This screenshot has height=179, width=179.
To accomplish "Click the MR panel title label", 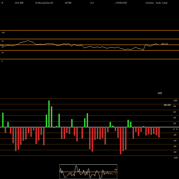I will [160, 93].
